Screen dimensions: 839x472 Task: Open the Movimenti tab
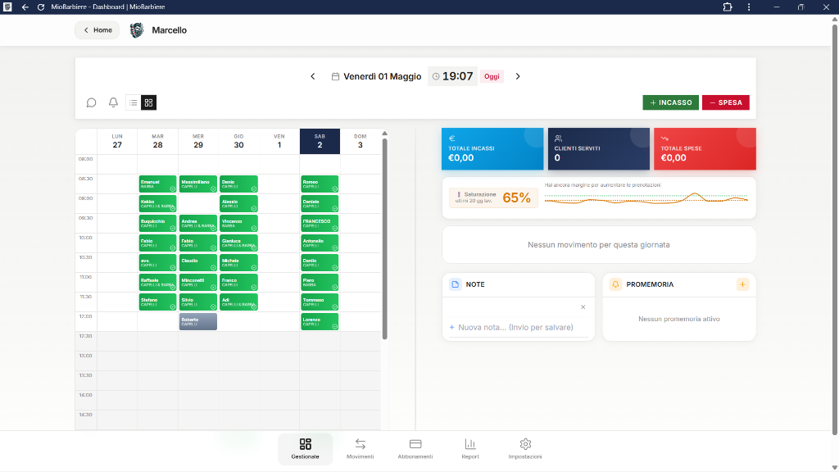tap(361, 448)
